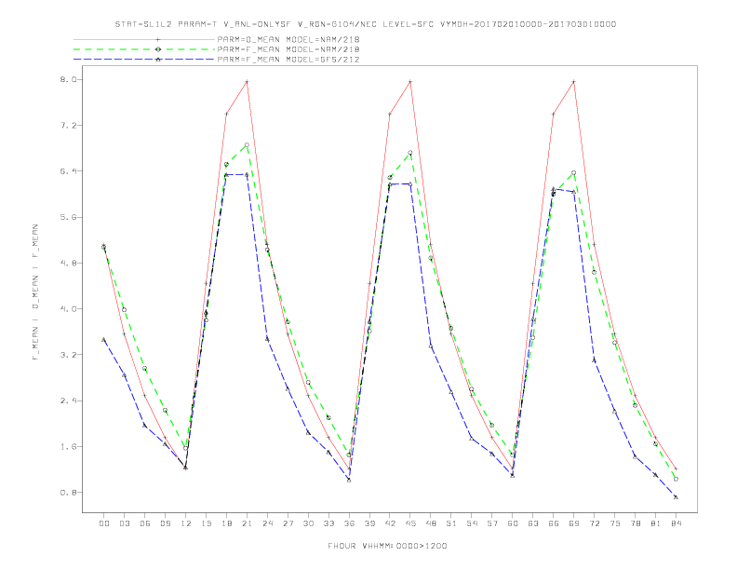Click y-axis tick label 6.4
Image resolution: width=737 pixels, height=570 pixels.
pos(68,171)
